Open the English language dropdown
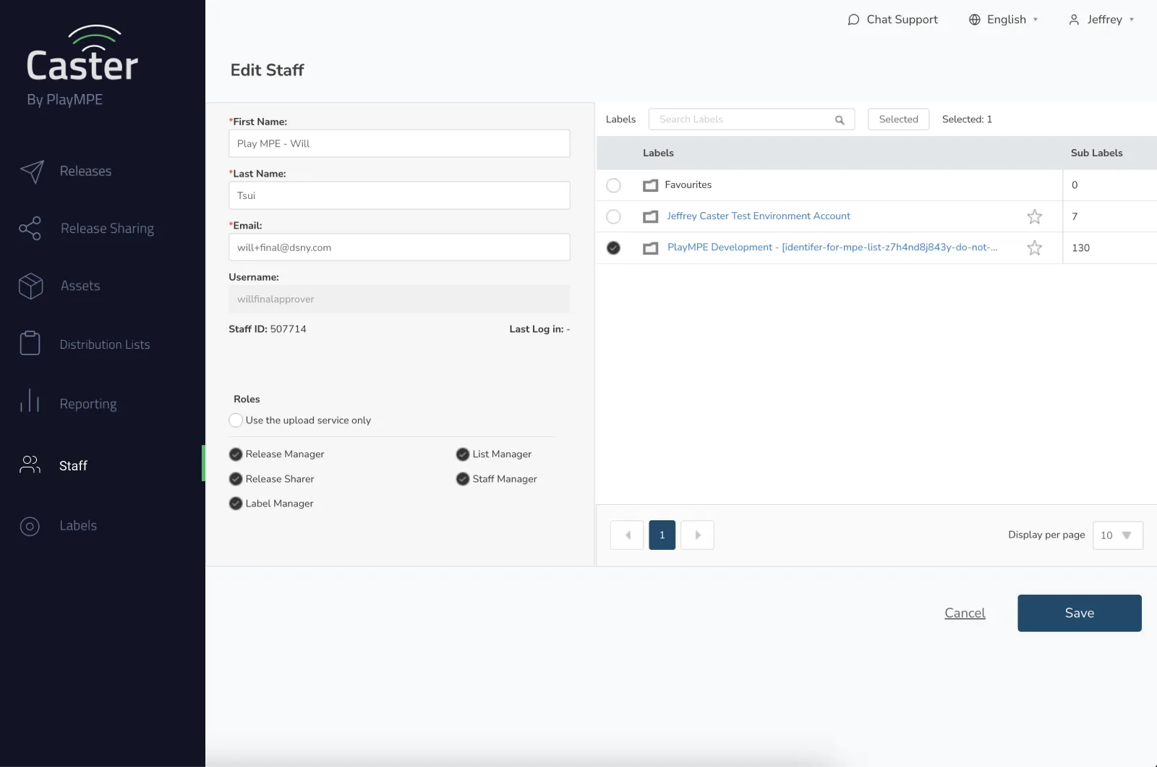The image size is (1157, 767). tap(1006, 20)
